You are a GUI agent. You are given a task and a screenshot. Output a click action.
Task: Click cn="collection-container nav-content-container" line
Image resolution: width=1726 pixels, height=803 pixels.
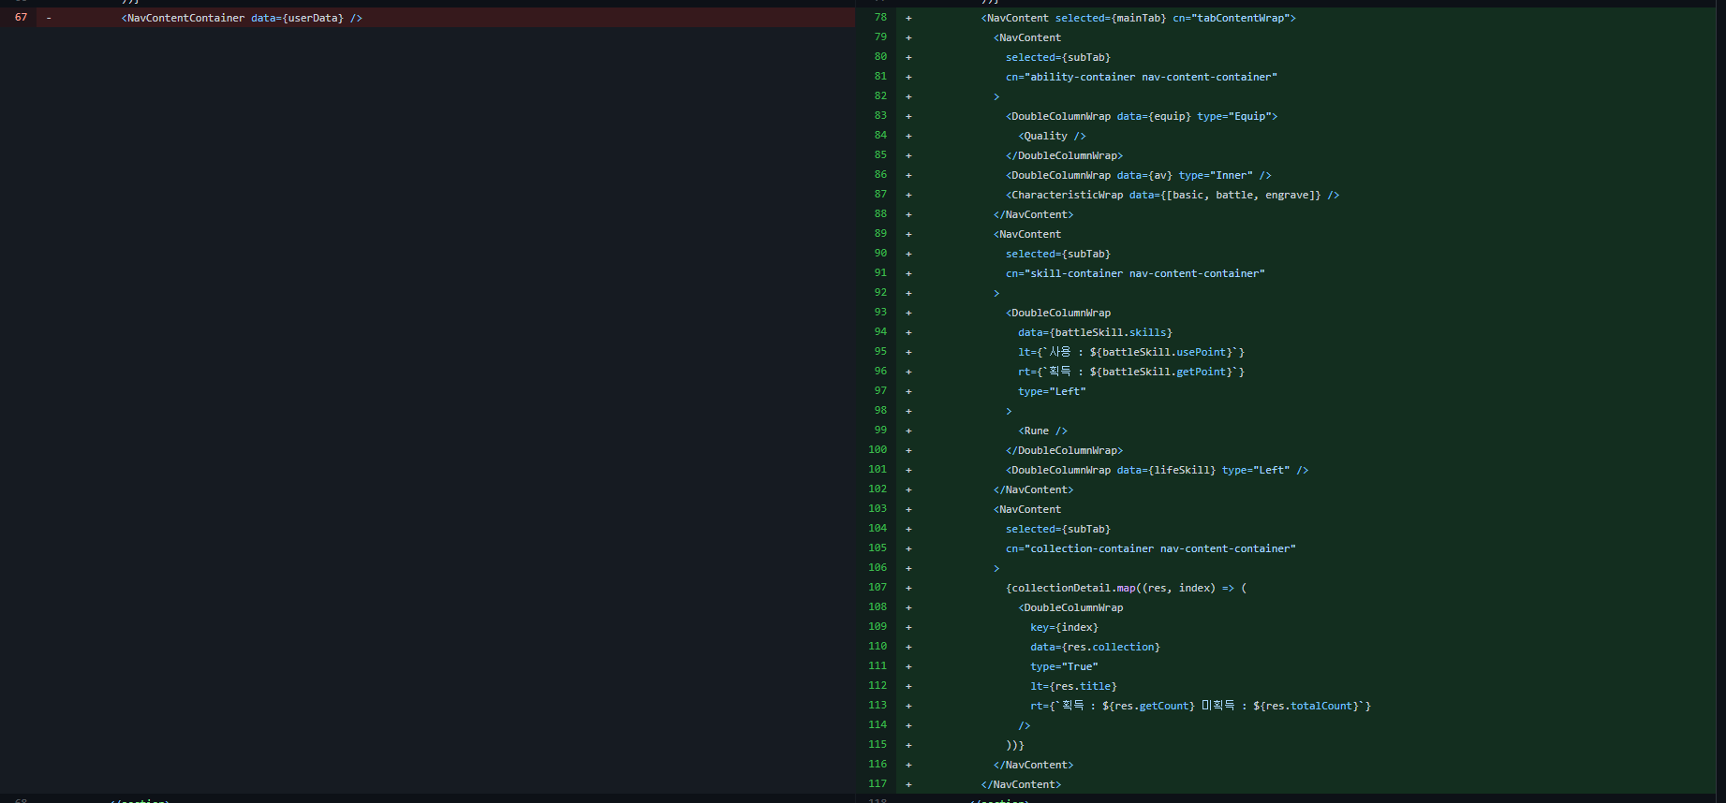[1151, 548]
